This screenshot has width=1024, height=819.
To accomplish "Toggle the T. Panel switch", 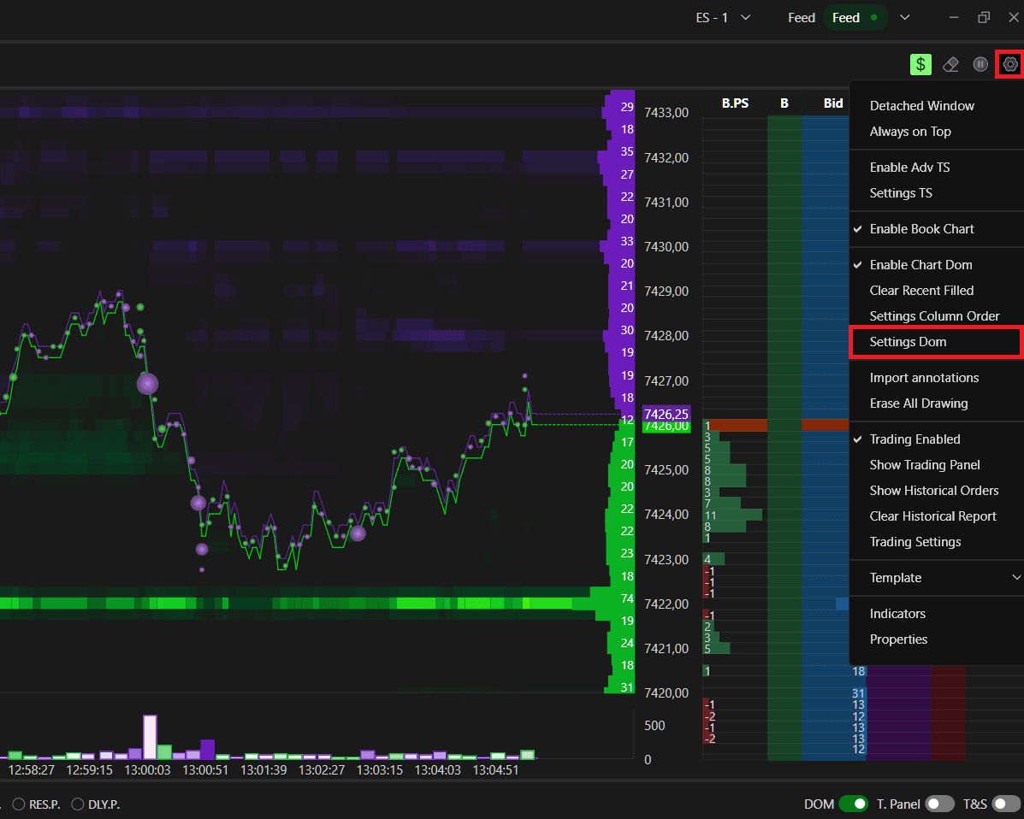I will tap(939, 804).
